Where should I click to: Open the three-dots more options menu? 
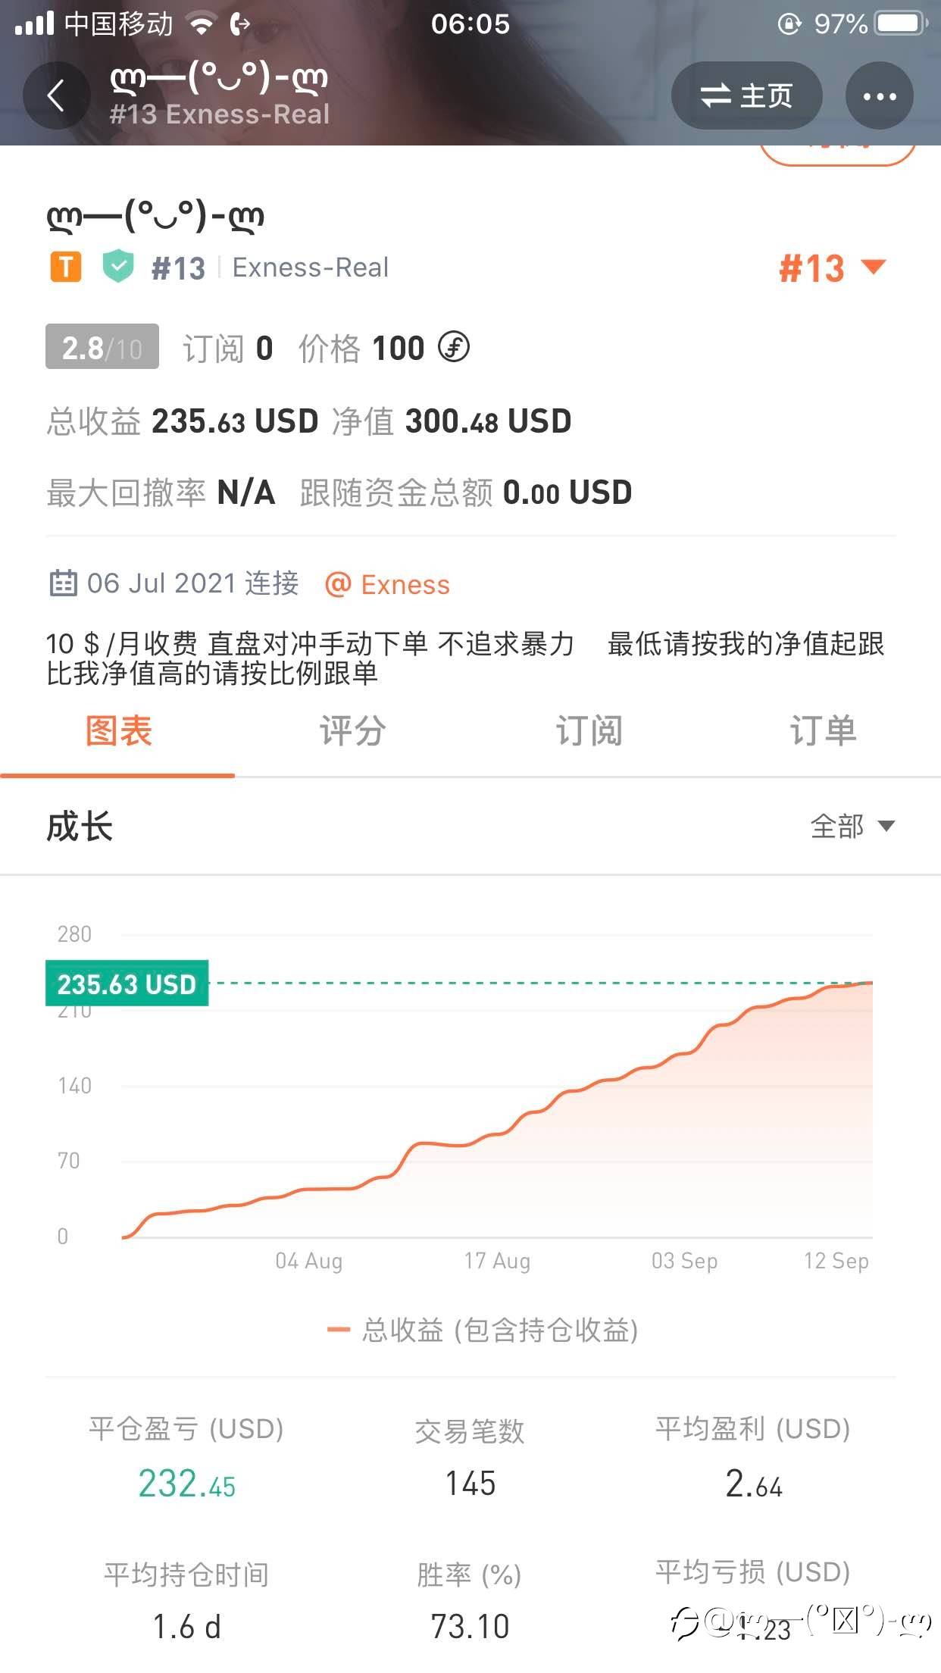[x=879, y=96]
